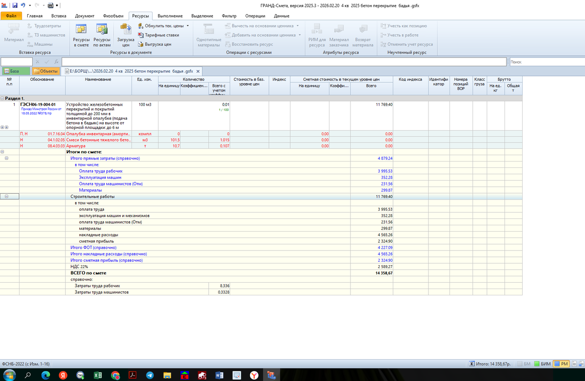Viewport: 585px width, 381px height.
Task: Switch to the Фильтр ribbon tab
Action: pos(229,16)
